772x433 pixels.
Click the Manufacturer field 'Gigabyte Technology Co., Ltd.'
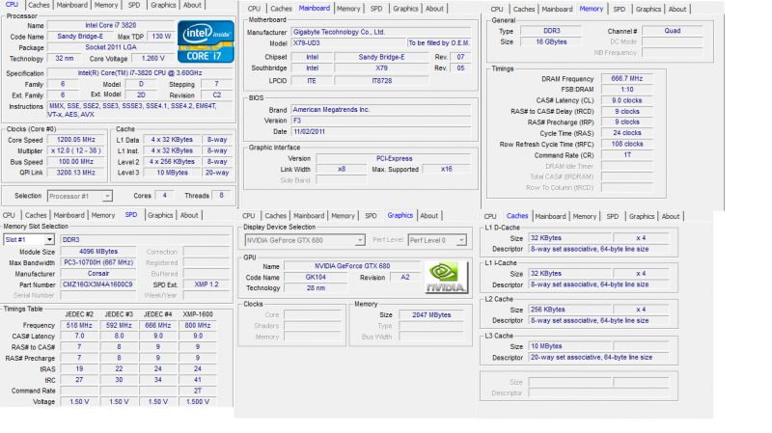tap(381, 32)
